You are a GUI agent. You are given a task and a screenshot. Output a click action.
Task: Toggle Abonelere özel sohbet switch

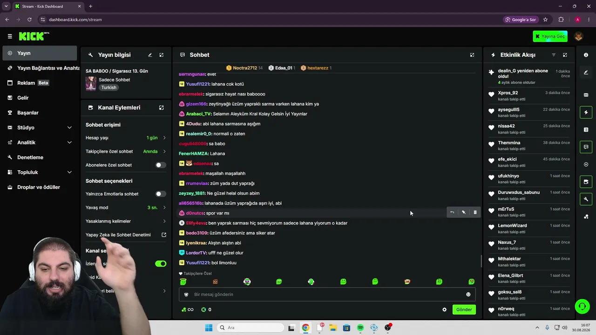tap(161, 165)
